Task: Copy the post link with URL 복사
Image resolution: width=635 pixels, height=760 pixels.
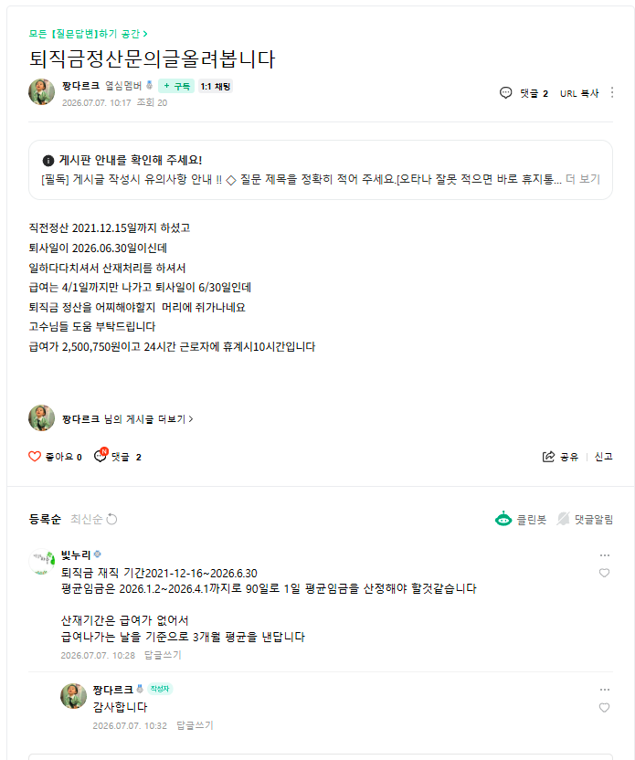Action: (579, 93)
